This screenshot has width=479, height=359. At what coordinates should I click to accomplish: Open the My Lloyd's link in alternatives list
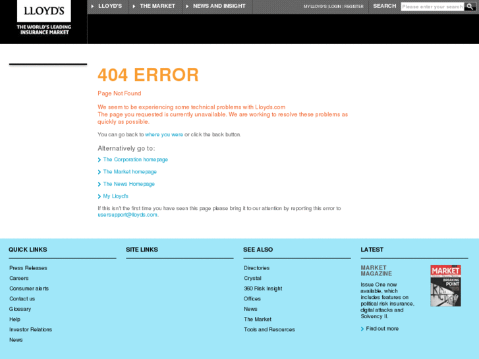(x=115, y=196)
